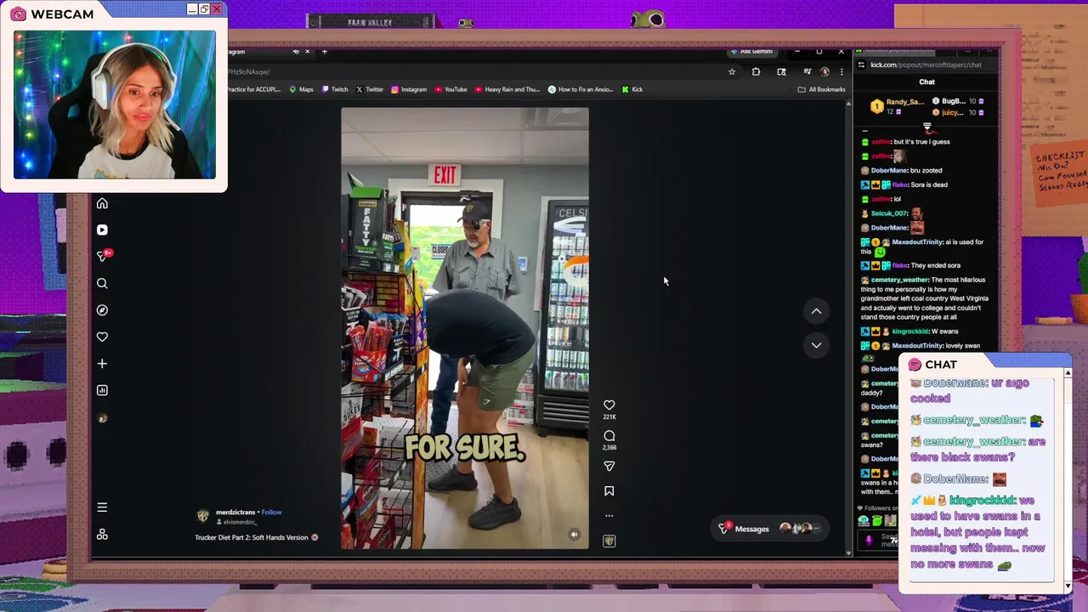1088x612 pixels.
Task: Open Heavy Rain and Thu... bookmark
Action: (507, 89)
